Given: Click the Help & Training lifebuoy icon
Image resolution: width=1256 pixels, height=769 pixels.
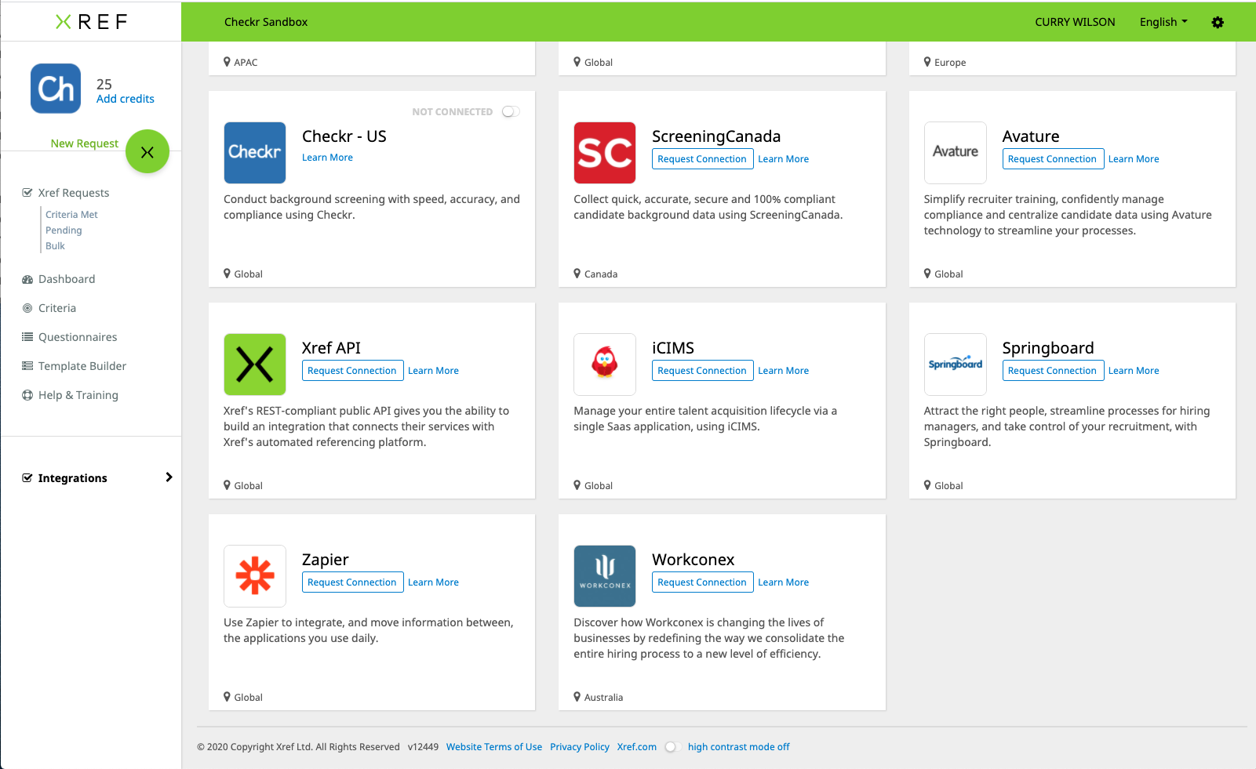Looking at the screenshot, I should click(27, 395).
